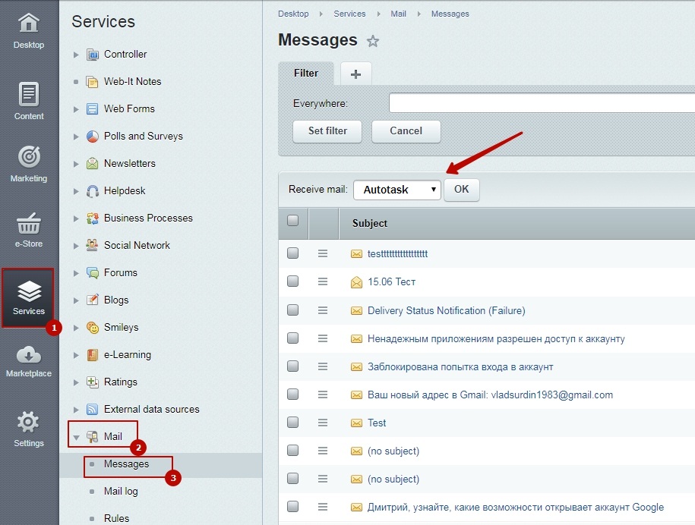Screen dimensions: 695x525
Task: Open the Settings gear icon
Action: pyautogui.click(x=28, y=422)
